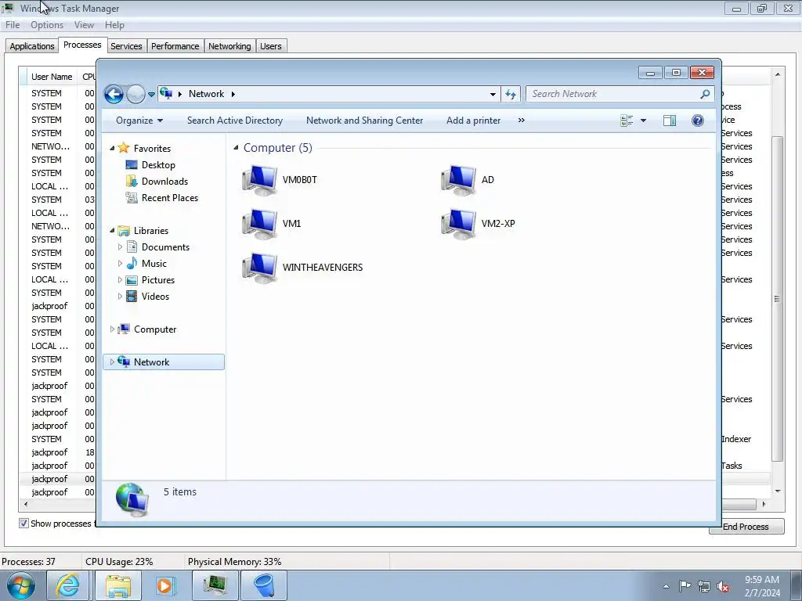Open the Organize dropdown menu
802x601 pixels.
139,121
